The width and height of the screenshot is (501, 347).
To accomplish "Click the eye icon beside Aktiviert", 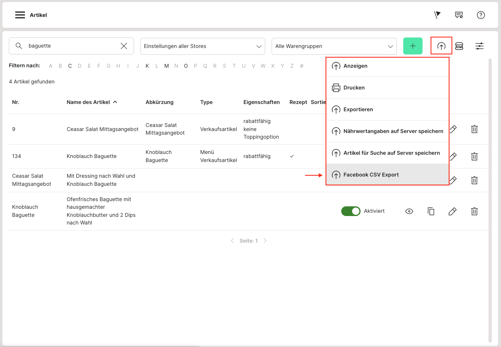I will pos(409,211).
